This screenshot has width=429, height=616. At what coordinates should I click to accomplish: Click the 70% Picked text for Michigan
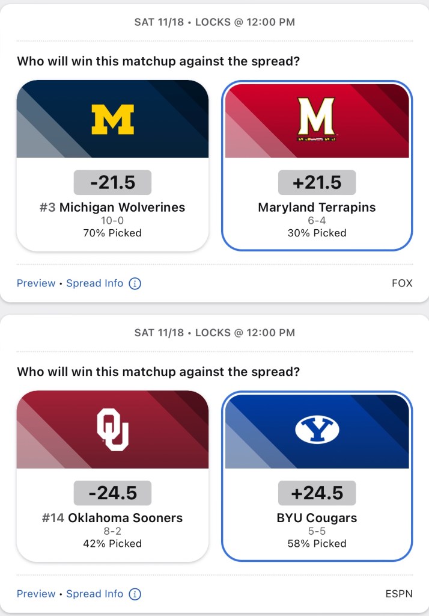pos(112,233)
